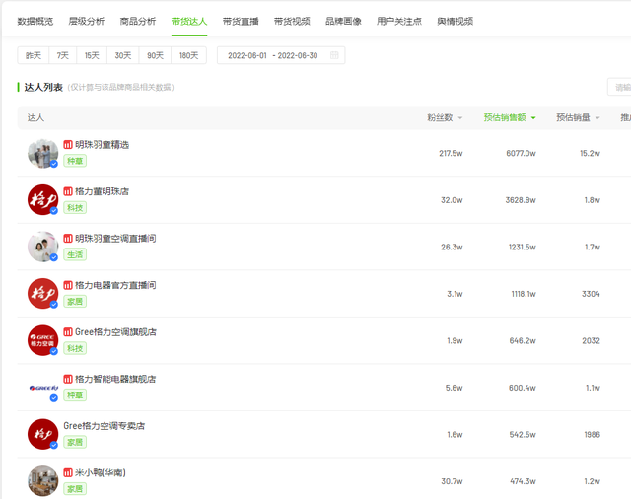Open 格力董明珠店 profile link

103,191
